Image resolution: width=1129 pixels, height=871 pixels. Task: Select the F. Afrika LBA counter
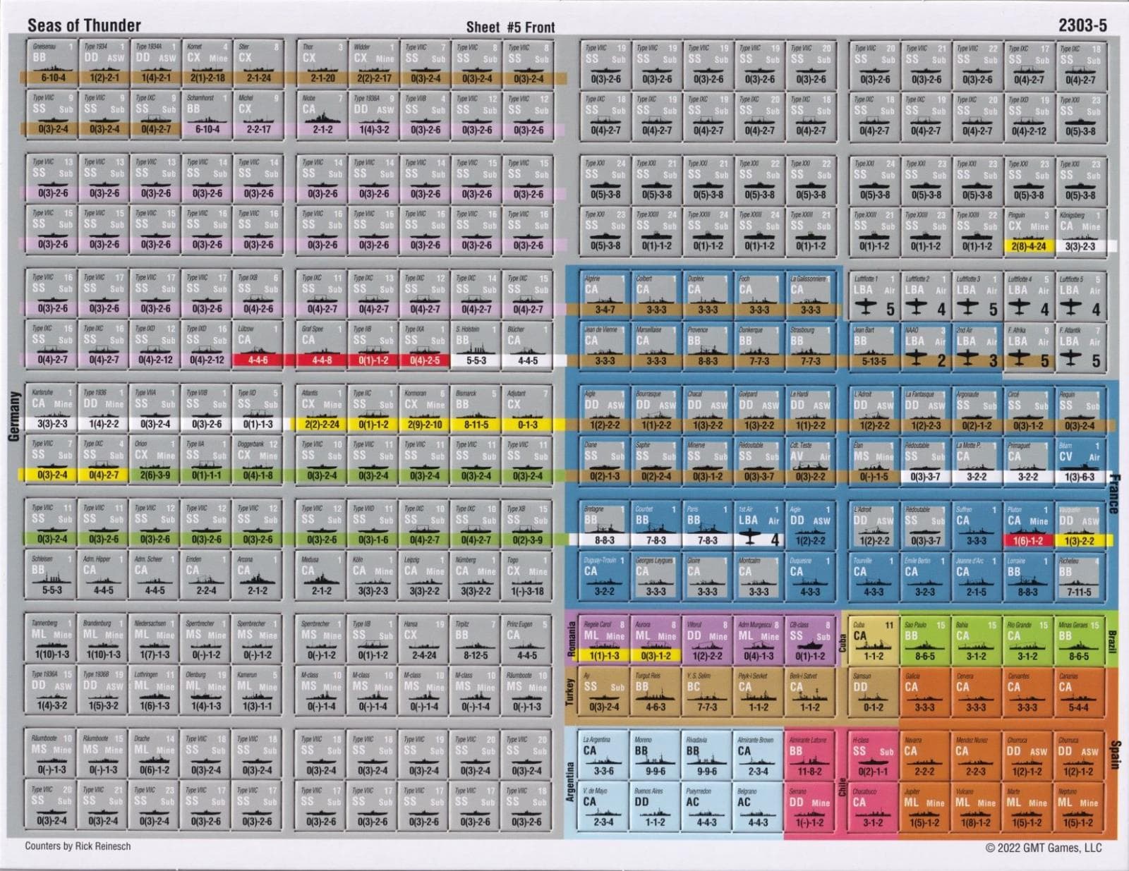click(x=1029, y=347)
